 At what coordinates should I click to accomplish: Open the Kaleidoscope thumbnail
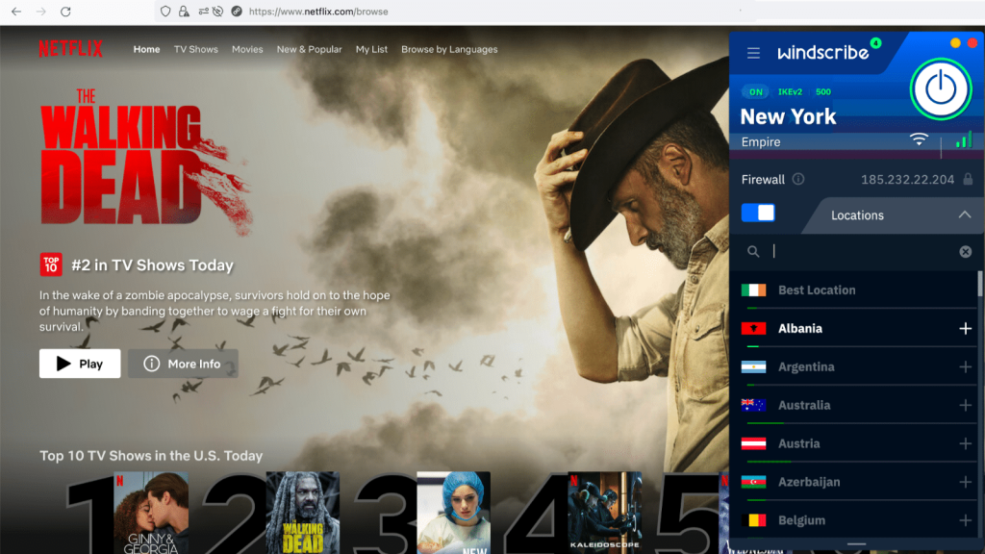click(604, 513)
